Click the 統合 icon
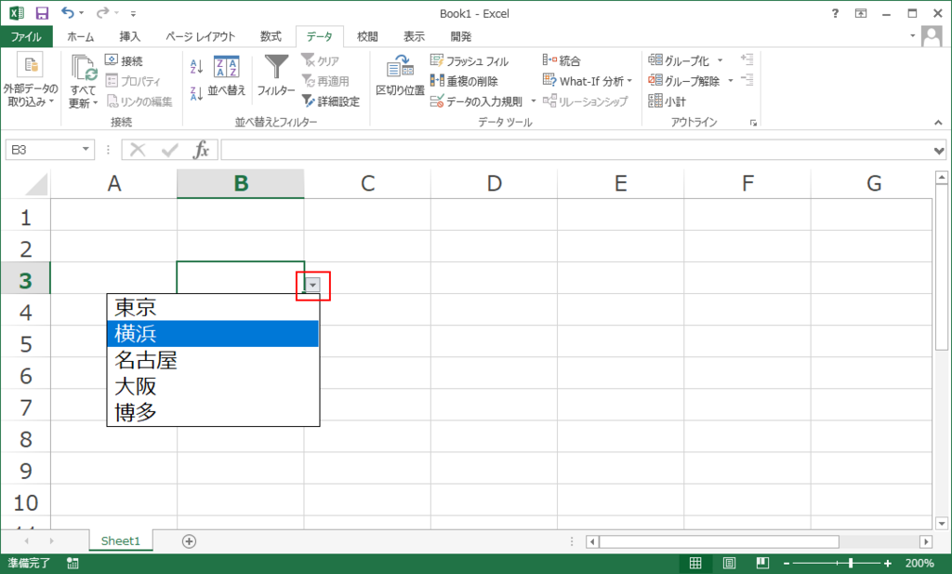This screenshot has width=952, height=574. pos(573,60)
